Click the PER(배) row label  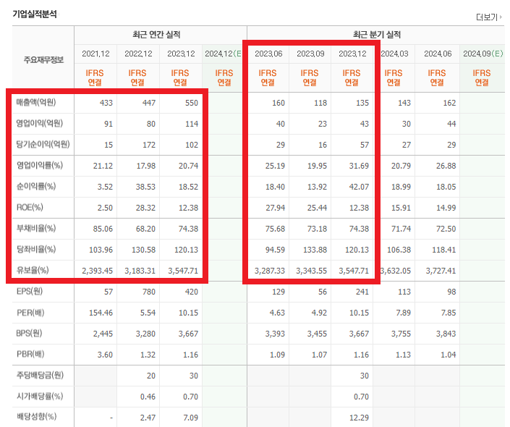point(30,313)
